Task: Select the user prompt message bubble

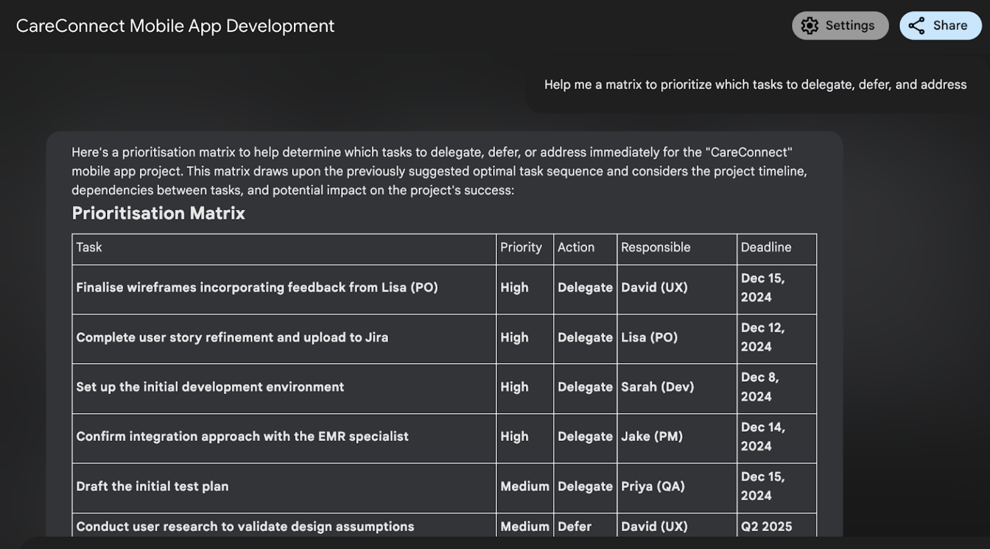Action: tap(755, 85)
